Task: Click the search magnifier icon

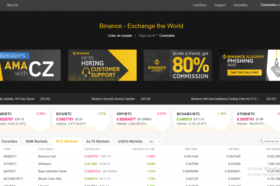Action: (x=261, y=141)
